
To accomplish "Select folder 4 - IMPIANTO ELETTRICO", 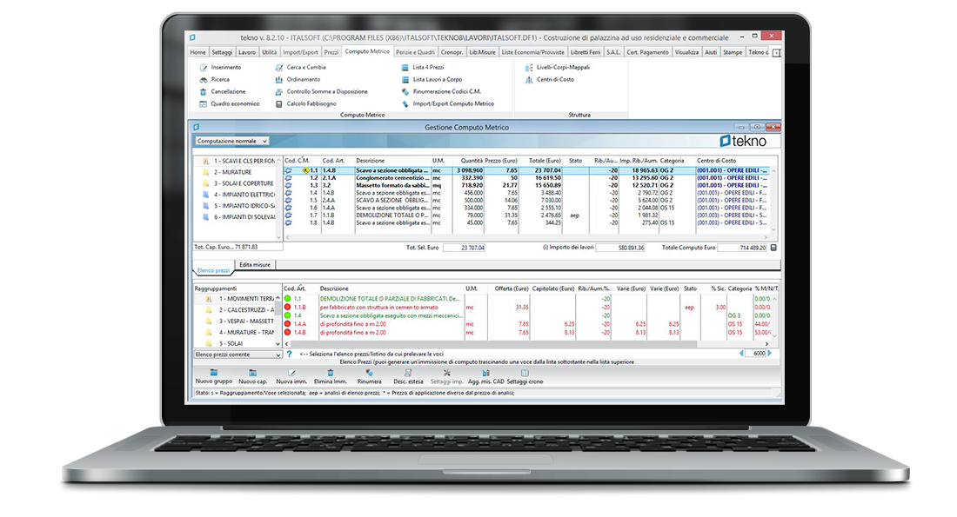I will 238,195.
